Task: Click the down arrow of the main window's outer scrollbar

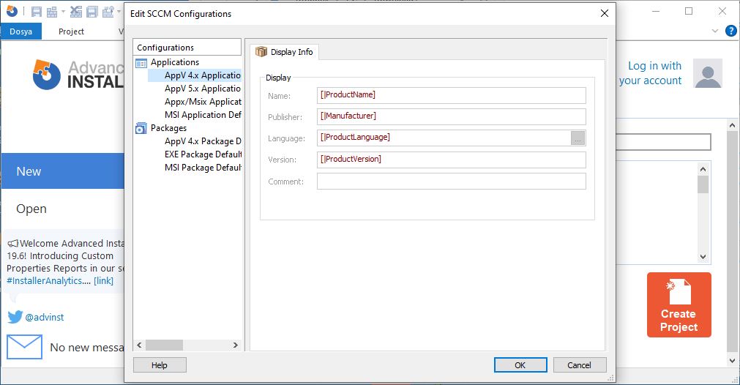Action: pyautogui.click(x=733, y=360)
